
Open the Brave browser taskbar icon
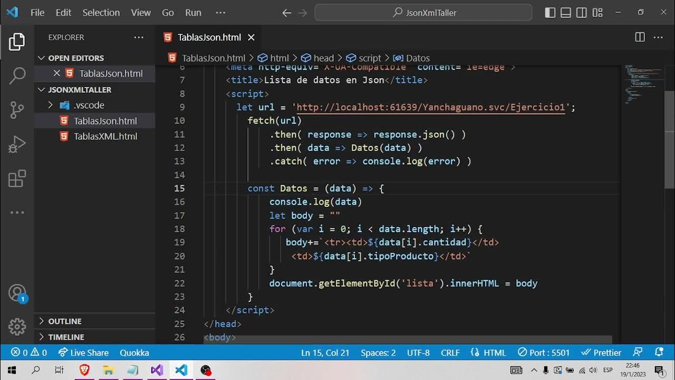click(x=84, y=370)
